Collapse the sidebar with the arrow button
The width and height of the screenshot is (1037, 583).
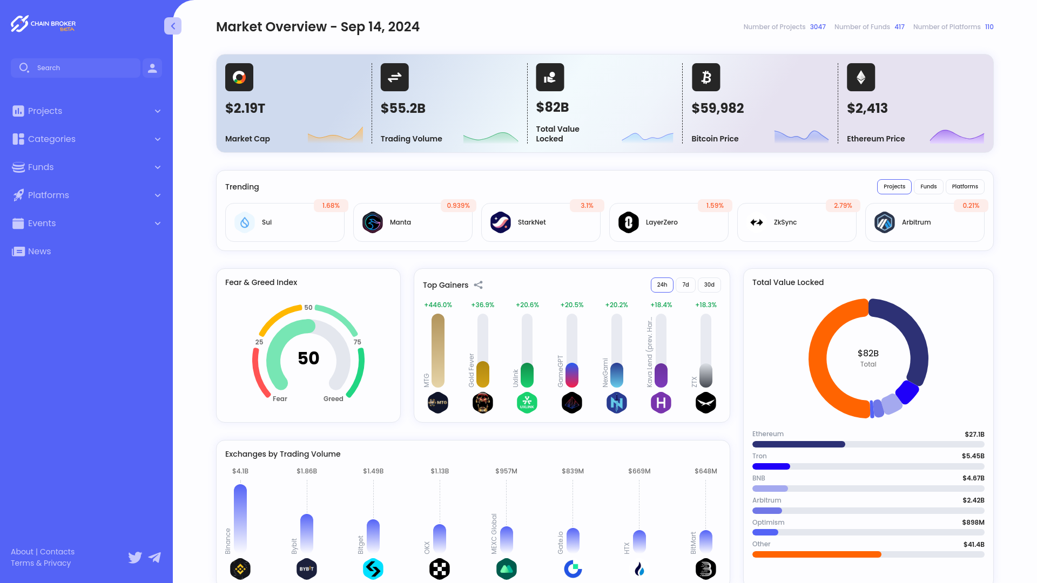pos(173,26)
